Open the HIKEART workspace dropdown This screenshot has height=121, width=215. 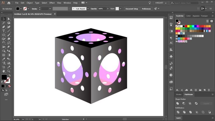click(161, 3)
